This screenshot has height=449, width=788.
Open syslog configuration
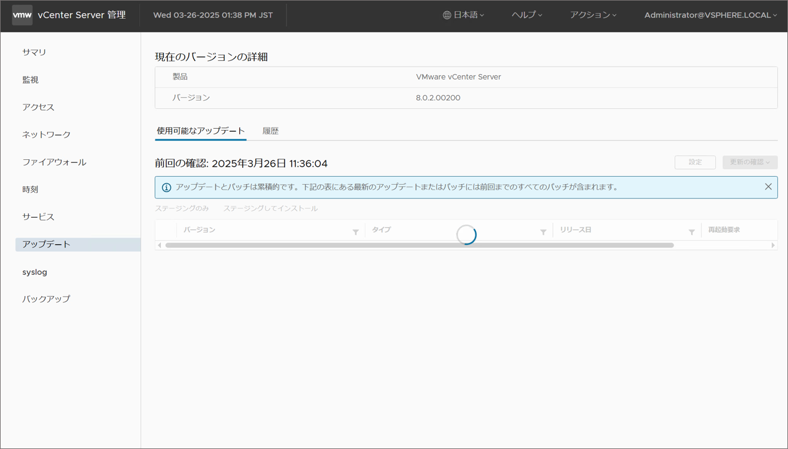click(x=35, y=272)
